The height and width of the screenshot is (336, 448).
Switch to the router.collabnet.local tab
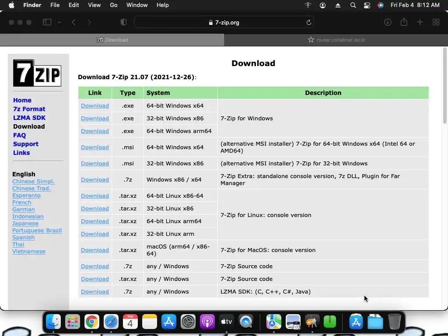pos(336,40)
